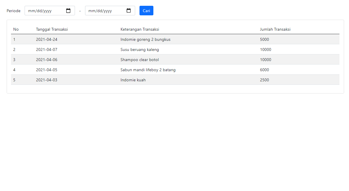Viewport: 349px width, 191px height.
Task: Open calendar picker on start date field
Action: click(68, 11)
